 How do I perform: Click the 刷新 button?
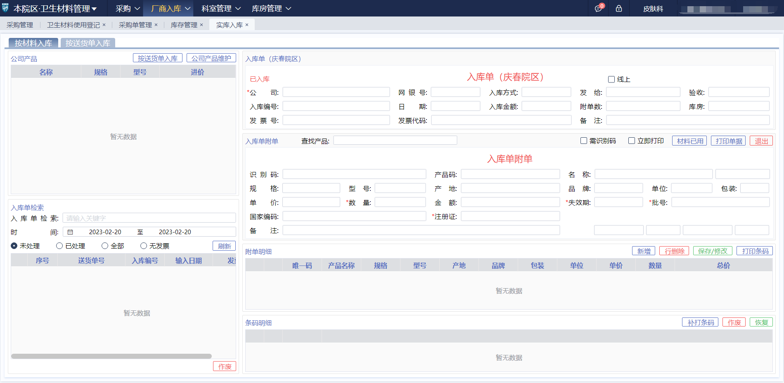click(224, 246)
